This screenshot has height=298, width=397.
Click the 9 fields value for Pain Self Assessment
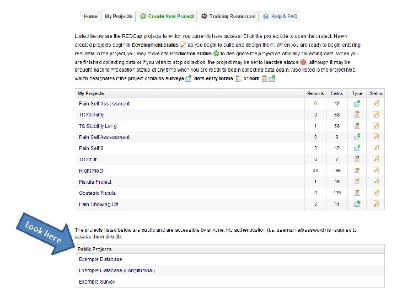pyautogui.click(x=337, y=137)
